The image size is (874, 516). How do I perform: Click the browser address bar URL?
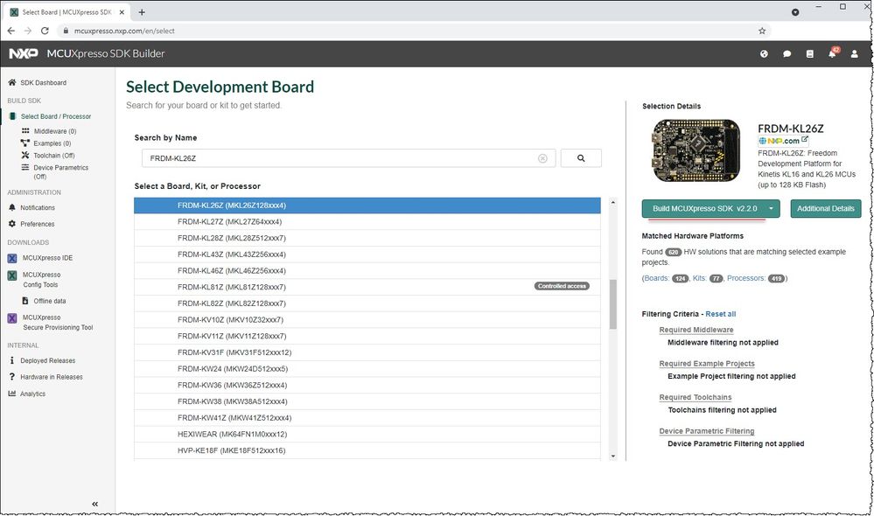point(124,31)
